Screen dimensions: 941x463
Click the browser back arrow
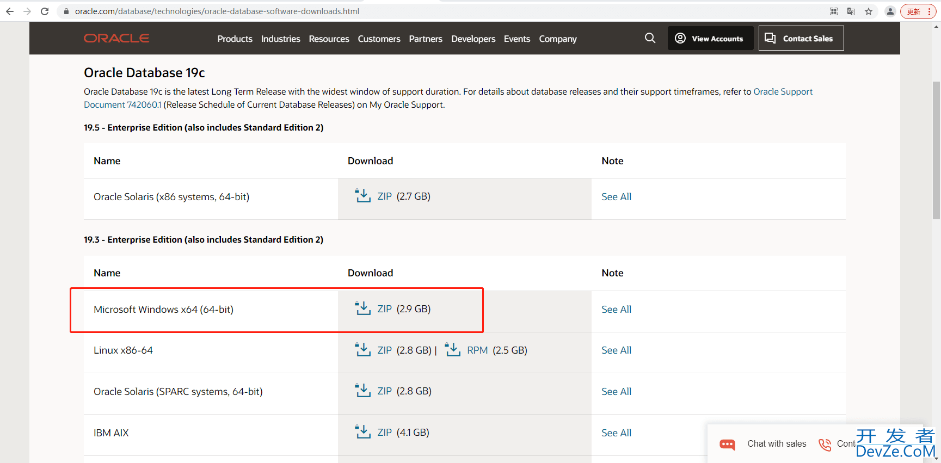(10, 11)
